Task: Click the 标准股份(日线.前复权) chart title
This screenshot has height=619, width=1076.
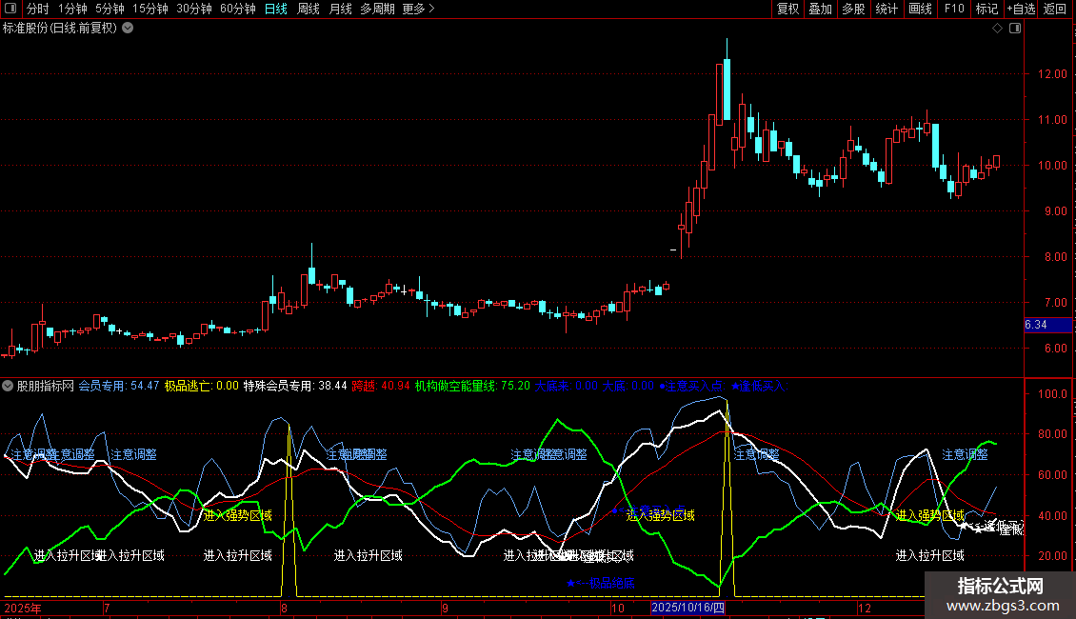Action: [x=60, y=29]
